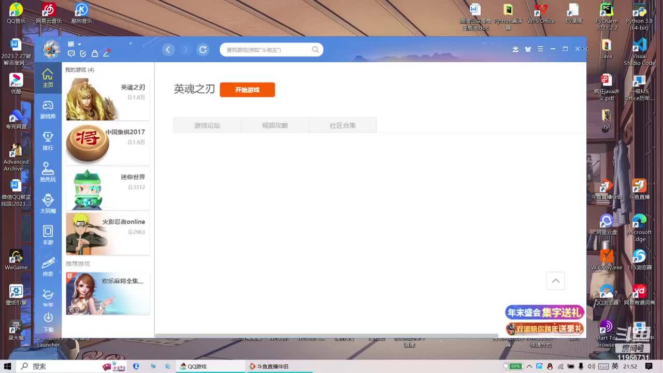
Task: Open the skin shirt icon in title bar
Action: 528,49
